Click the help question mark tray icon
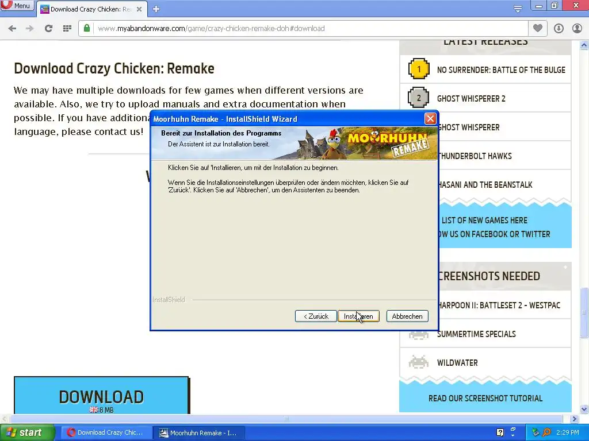Screen dimensions: 589x441 (x=500, y=432)
